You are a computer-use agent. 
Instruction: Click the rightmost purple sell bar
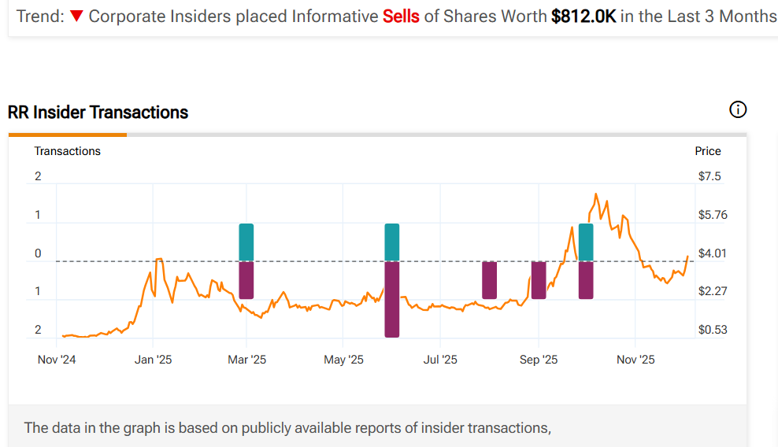coord(585,280)
